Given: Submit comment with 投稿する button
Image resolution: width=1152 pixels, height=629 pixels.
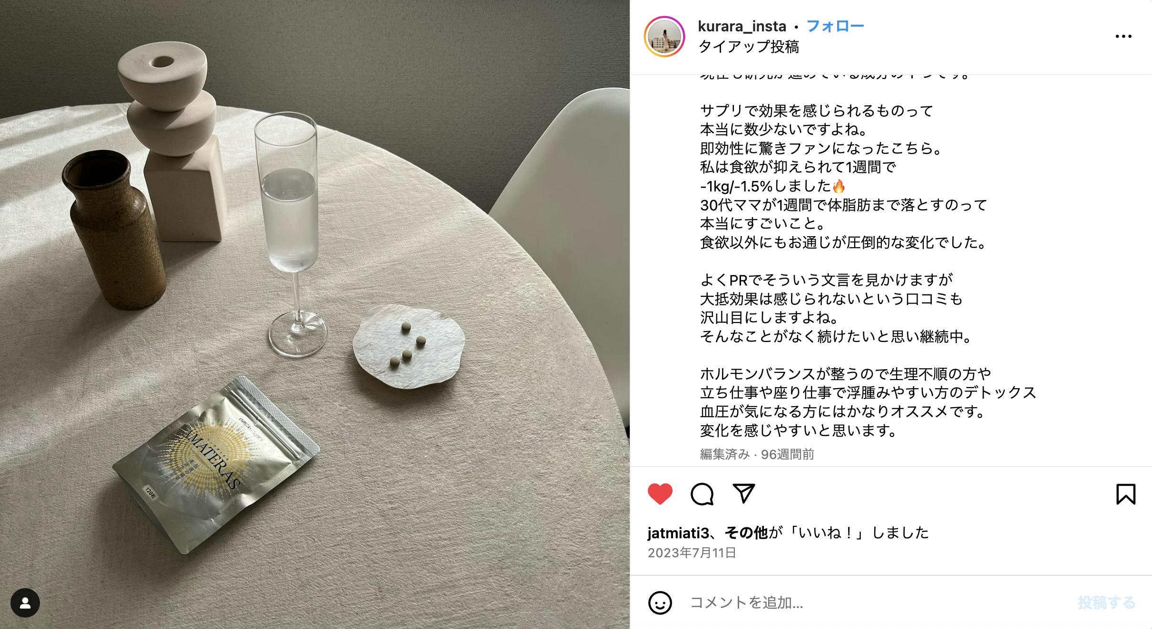Looking at the screenshot, I should (x=1106, y=603).
